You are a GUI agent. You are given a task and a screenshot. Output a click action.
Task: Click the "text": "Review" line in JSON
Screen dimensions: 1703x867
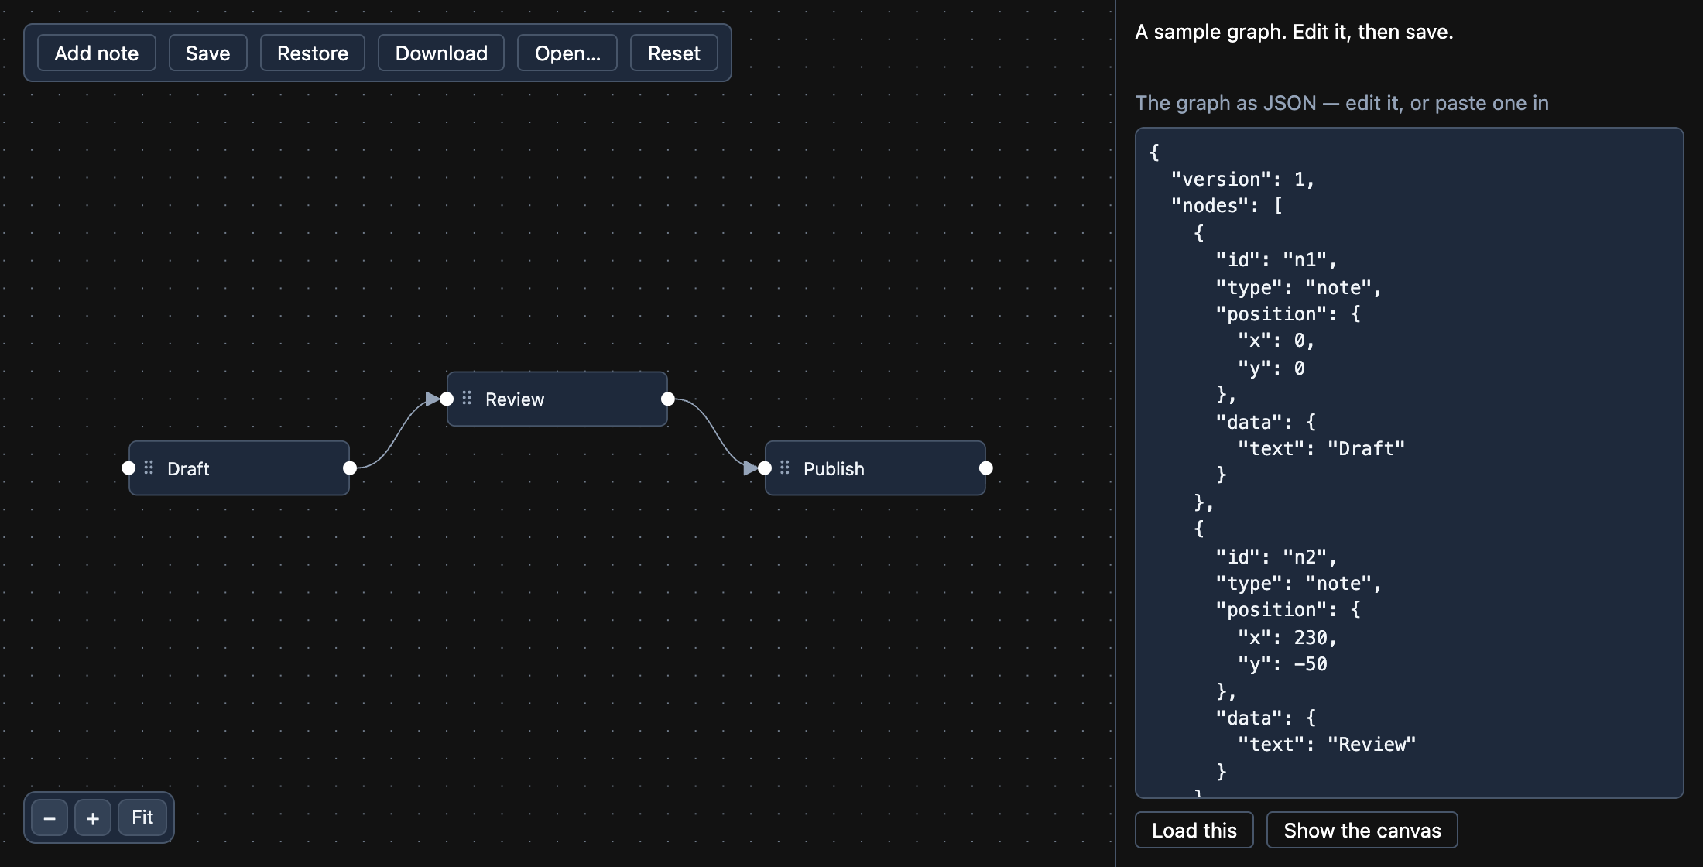coord(1327,745)
